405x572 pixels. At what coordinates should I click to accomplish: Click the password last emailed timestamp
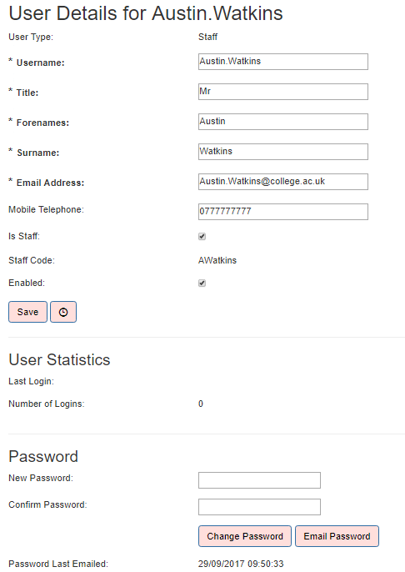coord(241,564)
